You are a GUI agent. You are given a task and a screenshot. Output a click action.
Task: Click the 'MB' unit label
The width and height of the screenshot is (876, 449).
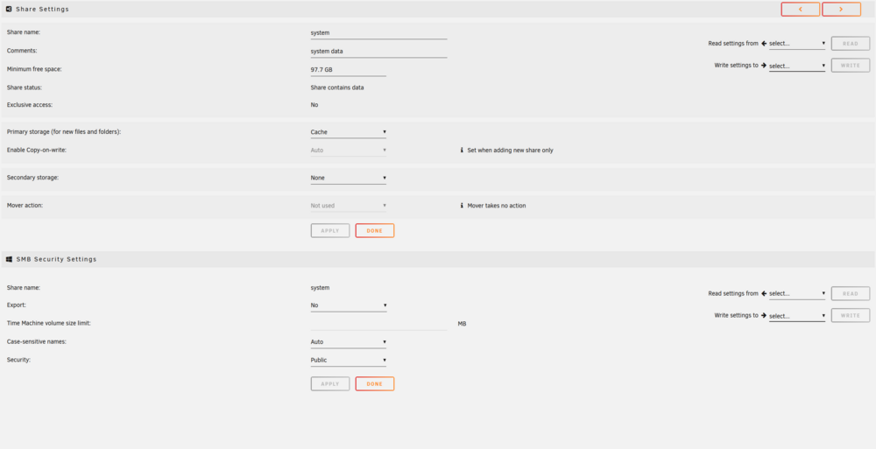tap(462, 323)
